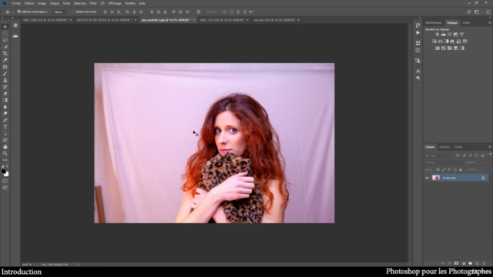The height and width of the screenshot is (277, 493).
Task: Open the History panel icon
Action: [x=418, y=25]
